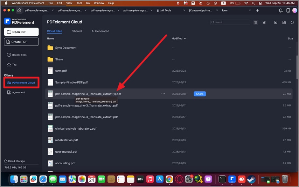
Task: Open the Window menu
Action: click(99, 3)
